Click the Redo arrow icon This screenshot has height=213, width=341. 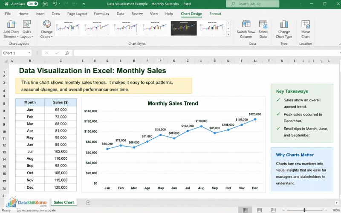66,4
